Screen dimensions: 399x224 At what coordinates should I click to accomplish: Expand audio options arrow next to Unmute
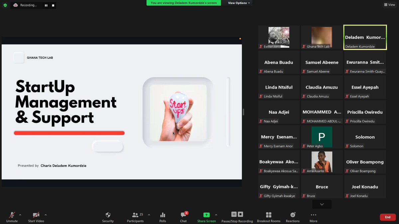click(20, 215)
